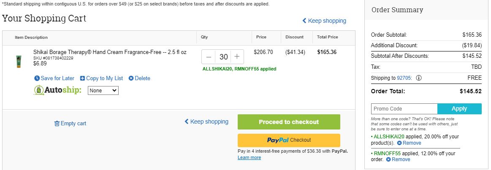Image resolution: width=491 pixels, height=170 pixels.
Task: Click the trash icon for Empty cart
Action: 57,123
